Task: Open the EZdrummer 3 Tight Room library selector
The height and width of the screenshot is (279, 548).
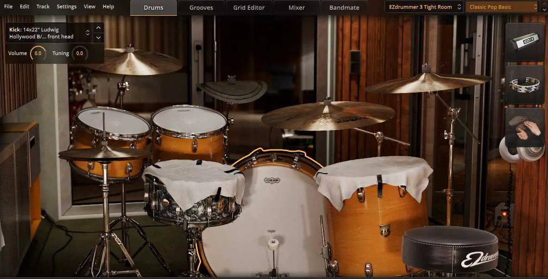Action: click(422, 7)
